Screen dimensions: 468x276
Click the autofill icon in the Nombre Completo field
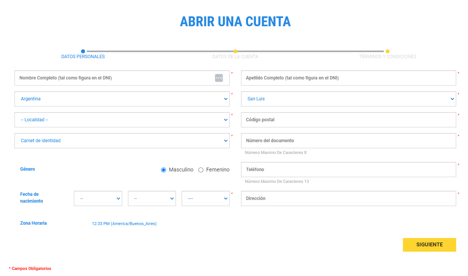(x=219, y=78)
